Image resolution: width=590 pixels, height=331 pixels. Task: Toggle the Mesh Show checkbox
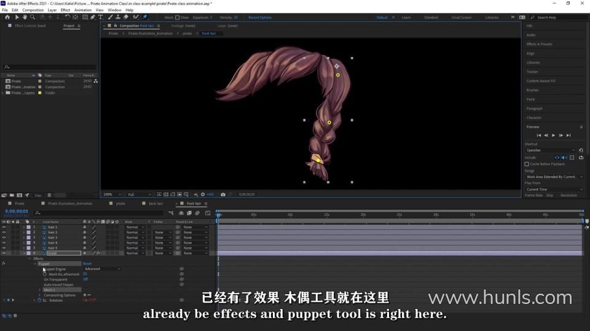point(177,17)
